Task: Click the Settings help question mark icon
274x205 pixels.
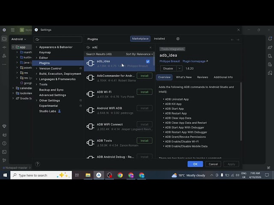Action: coord(37,164)
